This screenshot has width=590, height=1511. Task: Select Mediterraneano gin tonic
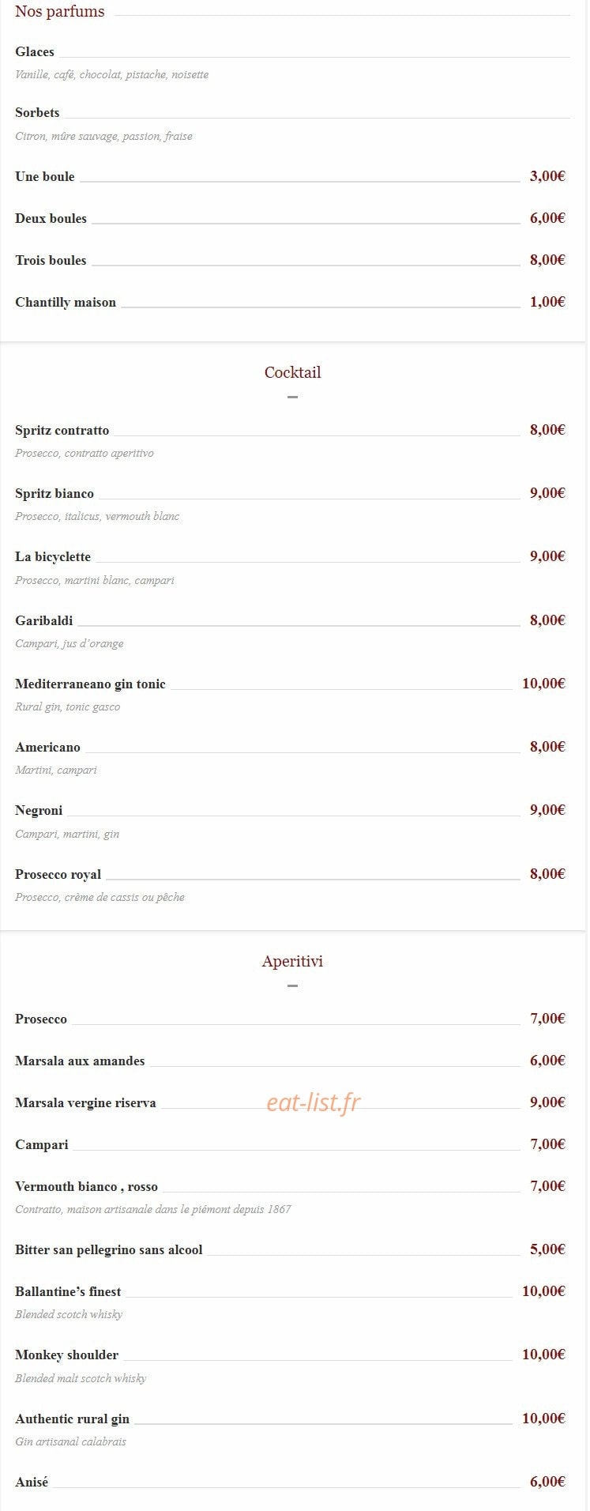coord(90,684)
